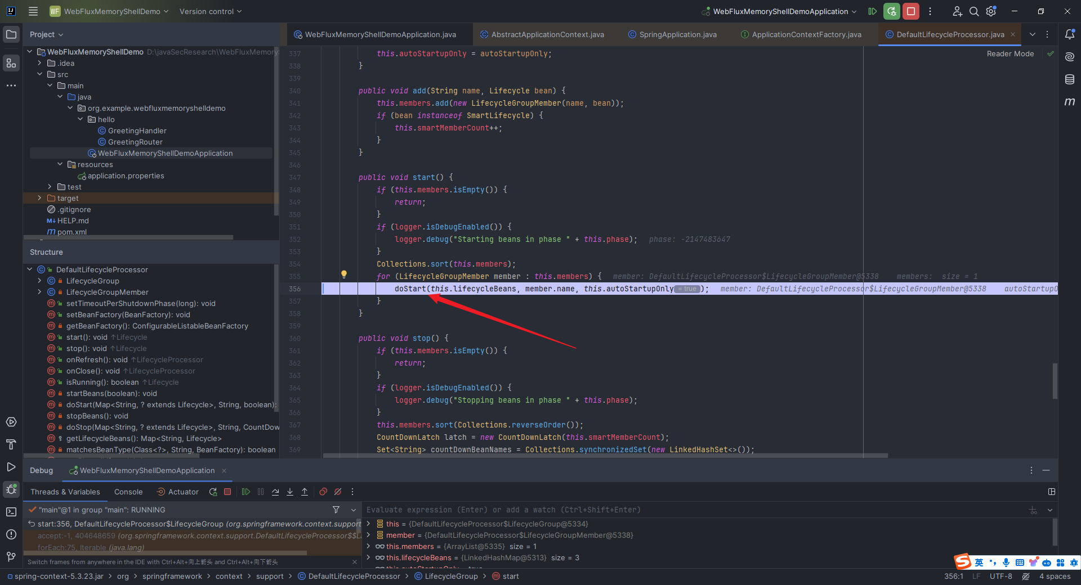Expand the this.lifecycleBeans variable
This screenshot has width=1081, height=585.
369,557
